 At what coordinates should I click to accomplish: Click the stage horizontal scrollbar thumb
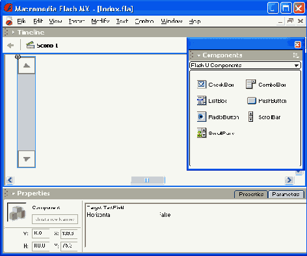[148, 180]
